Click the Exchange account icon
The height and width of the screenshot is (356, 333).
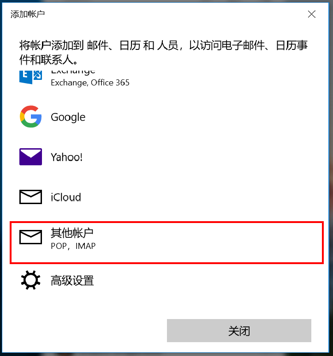[x=30, y=77]
